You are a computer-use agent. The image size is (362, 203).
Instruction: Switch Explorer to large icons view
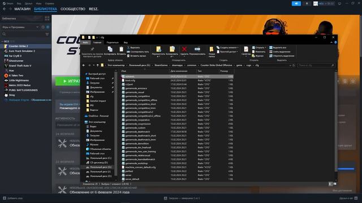[x=335, y=184]
